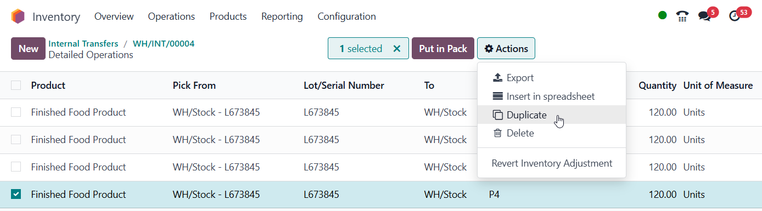Click the green online status dot
Screen dimensions: 762x211
pyautogui.click(x=663, y=15)
